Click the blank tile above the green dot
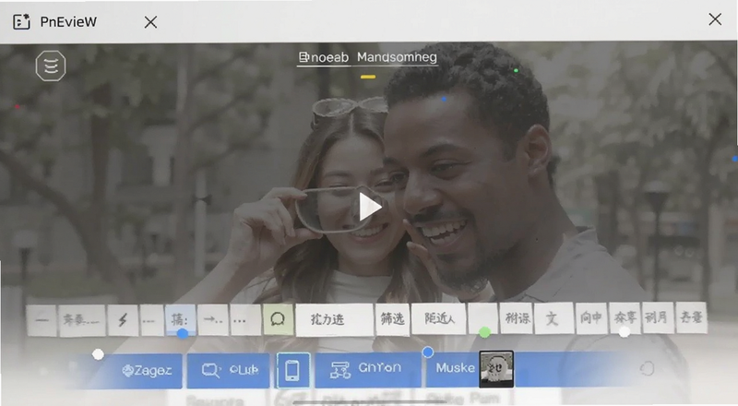Viewport: 738px width, 406px height. tap(482, 318)
